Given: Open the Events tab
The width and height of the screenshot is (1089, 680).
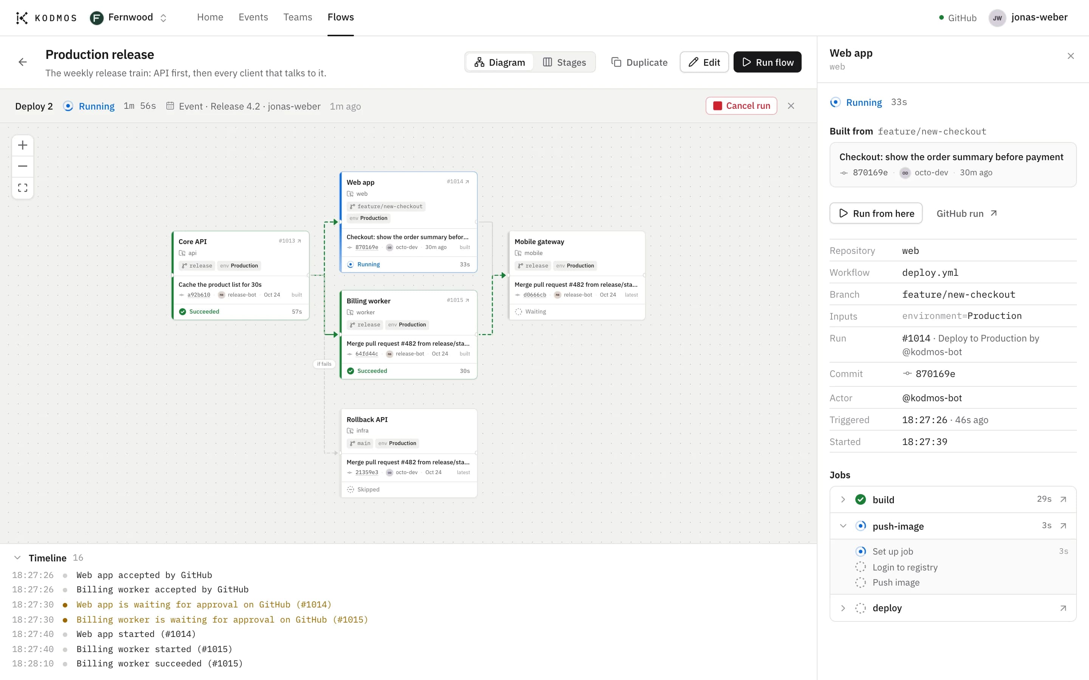Looking at the screenshot, I should click(253, 17).
